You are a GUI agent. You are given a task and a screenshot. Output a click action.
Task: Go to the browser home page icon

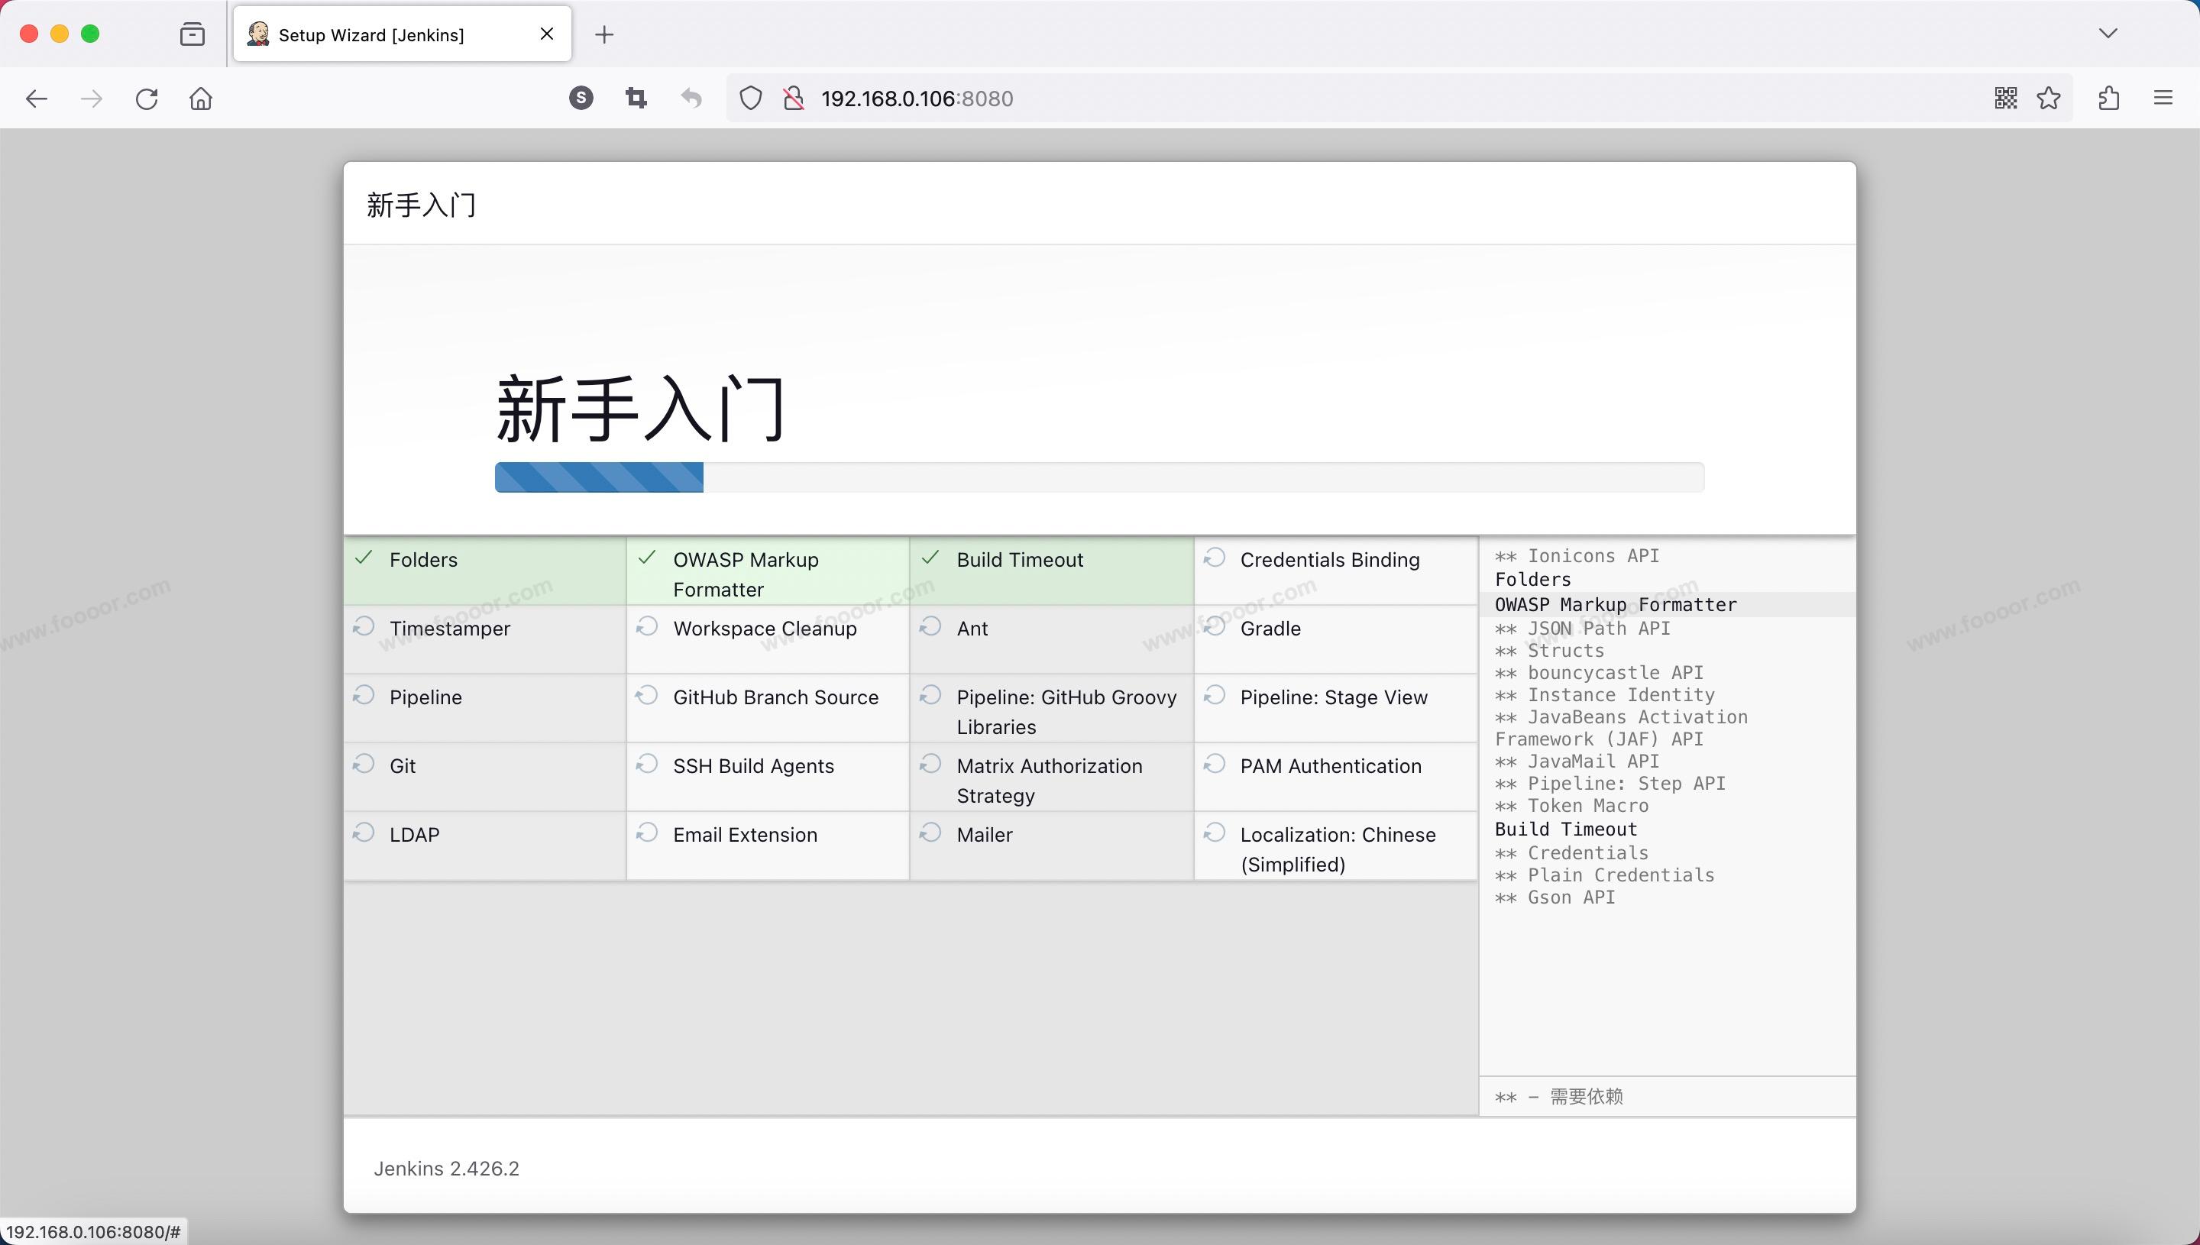click(201, 99)
